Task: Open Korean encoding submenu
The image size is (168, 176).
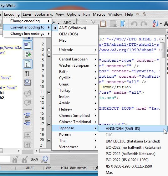Action: (x=75, y=134)
